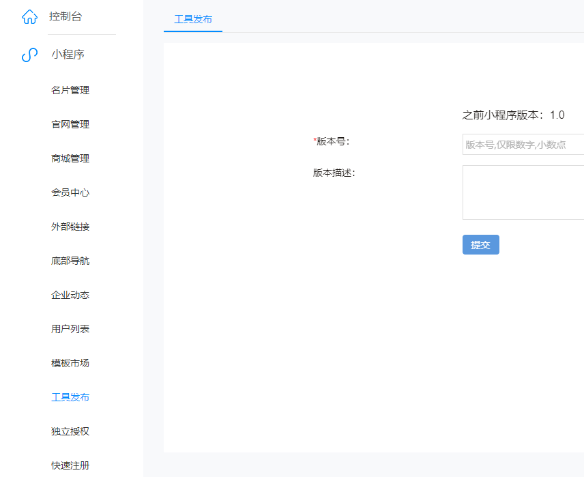Focus the 版本号 input field
584x477 pixels.
(x=523, y=144)
